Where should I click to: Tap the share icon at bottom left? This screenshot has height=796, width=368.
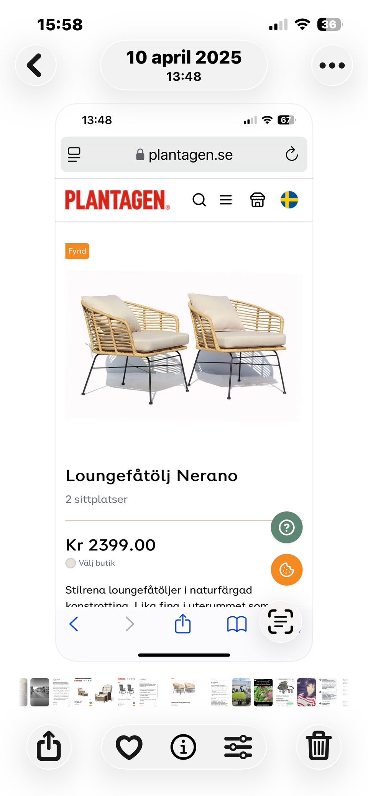49,746
